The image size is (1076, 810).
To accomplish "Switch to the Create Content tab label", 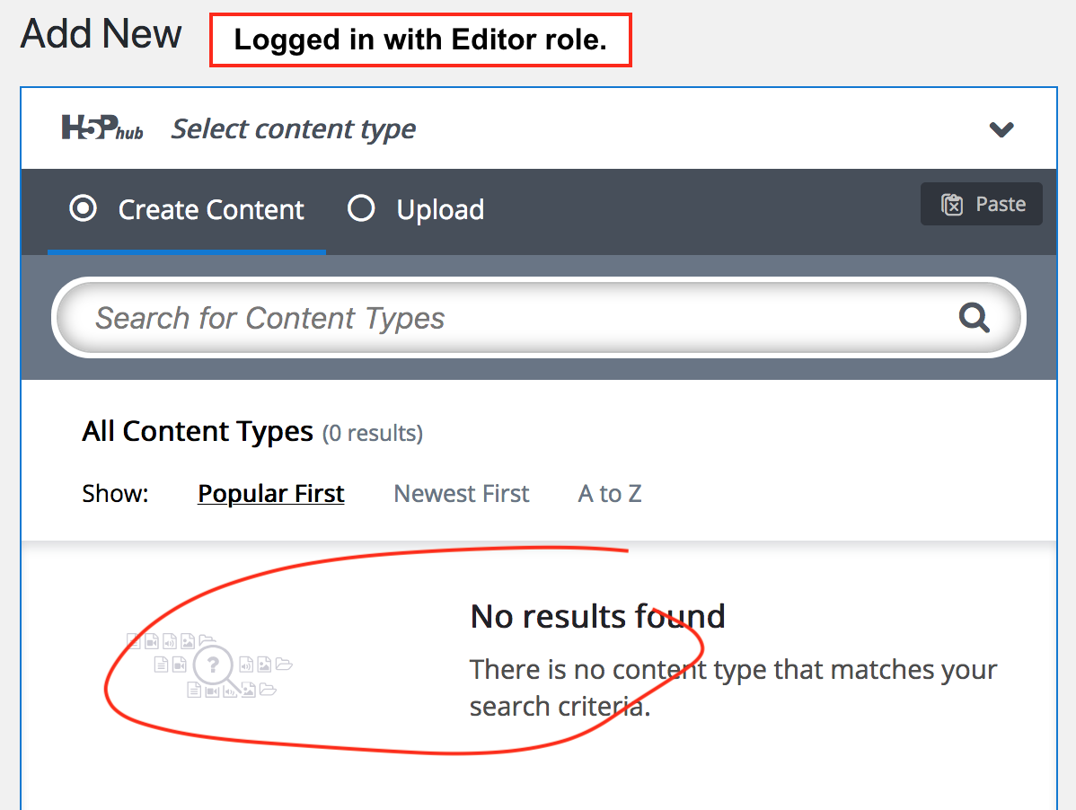I will [211, 210].
